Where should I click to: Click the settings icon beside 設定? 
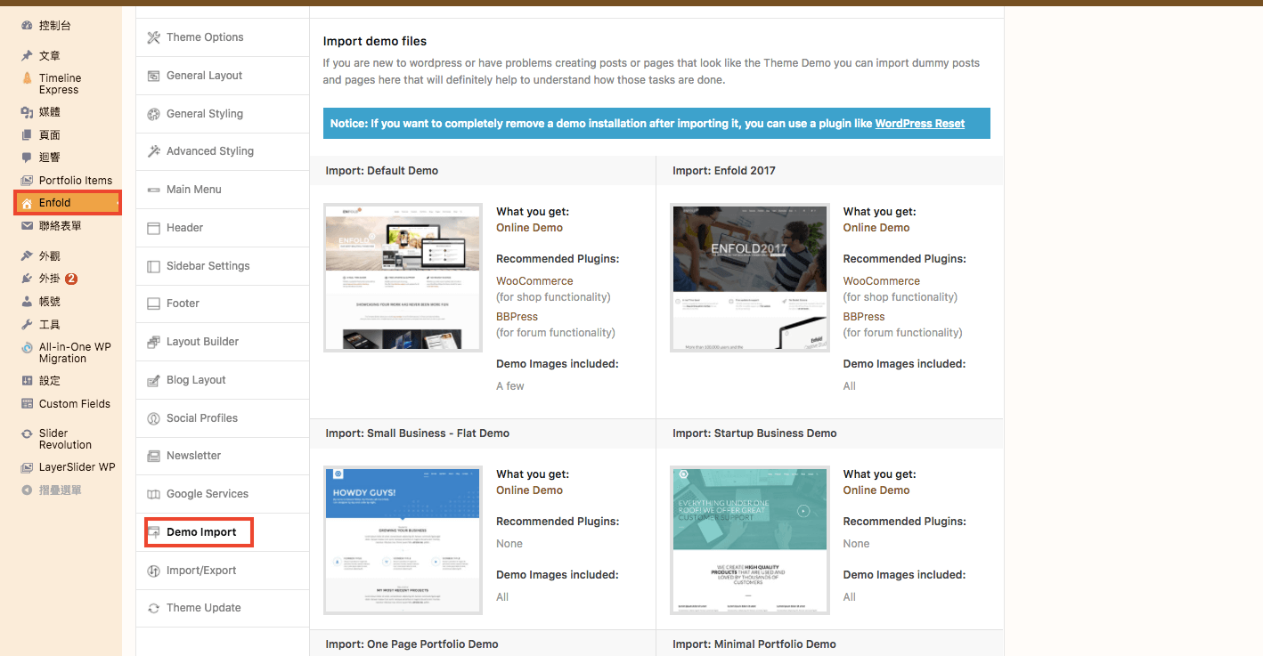point(27,381)
